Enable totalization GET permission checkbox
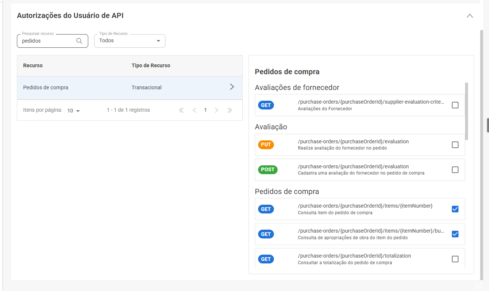 [x=455, y=259]
